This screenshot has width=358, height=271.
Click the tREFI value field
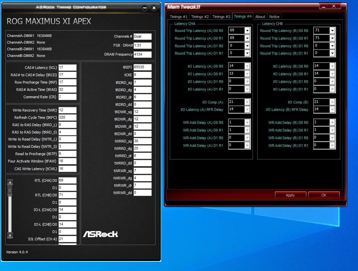(x=142, y=67)
